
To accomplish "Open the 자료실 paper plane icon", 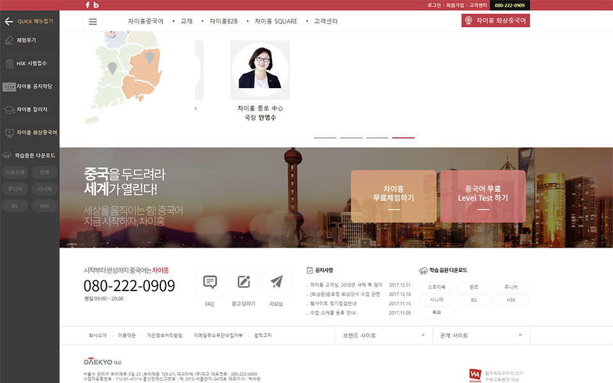I will point(276,282).
